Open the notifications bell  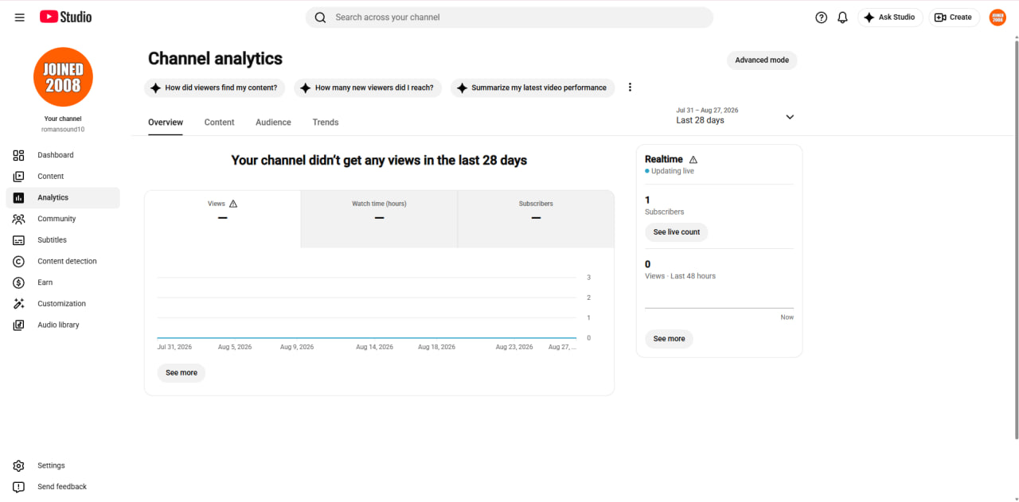point(842,18)
